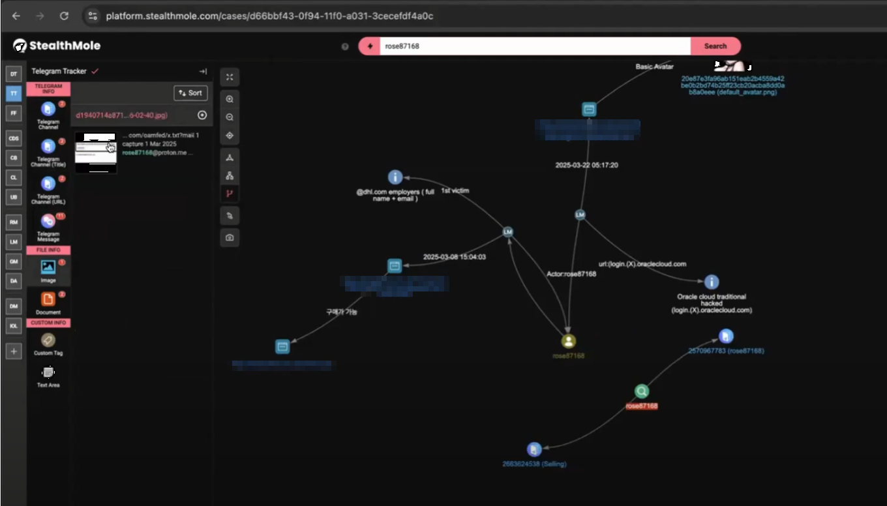The width and height of the screenshot is (887, 506).
Task: Fit graph to screen icon
Action: coord(230,77)
